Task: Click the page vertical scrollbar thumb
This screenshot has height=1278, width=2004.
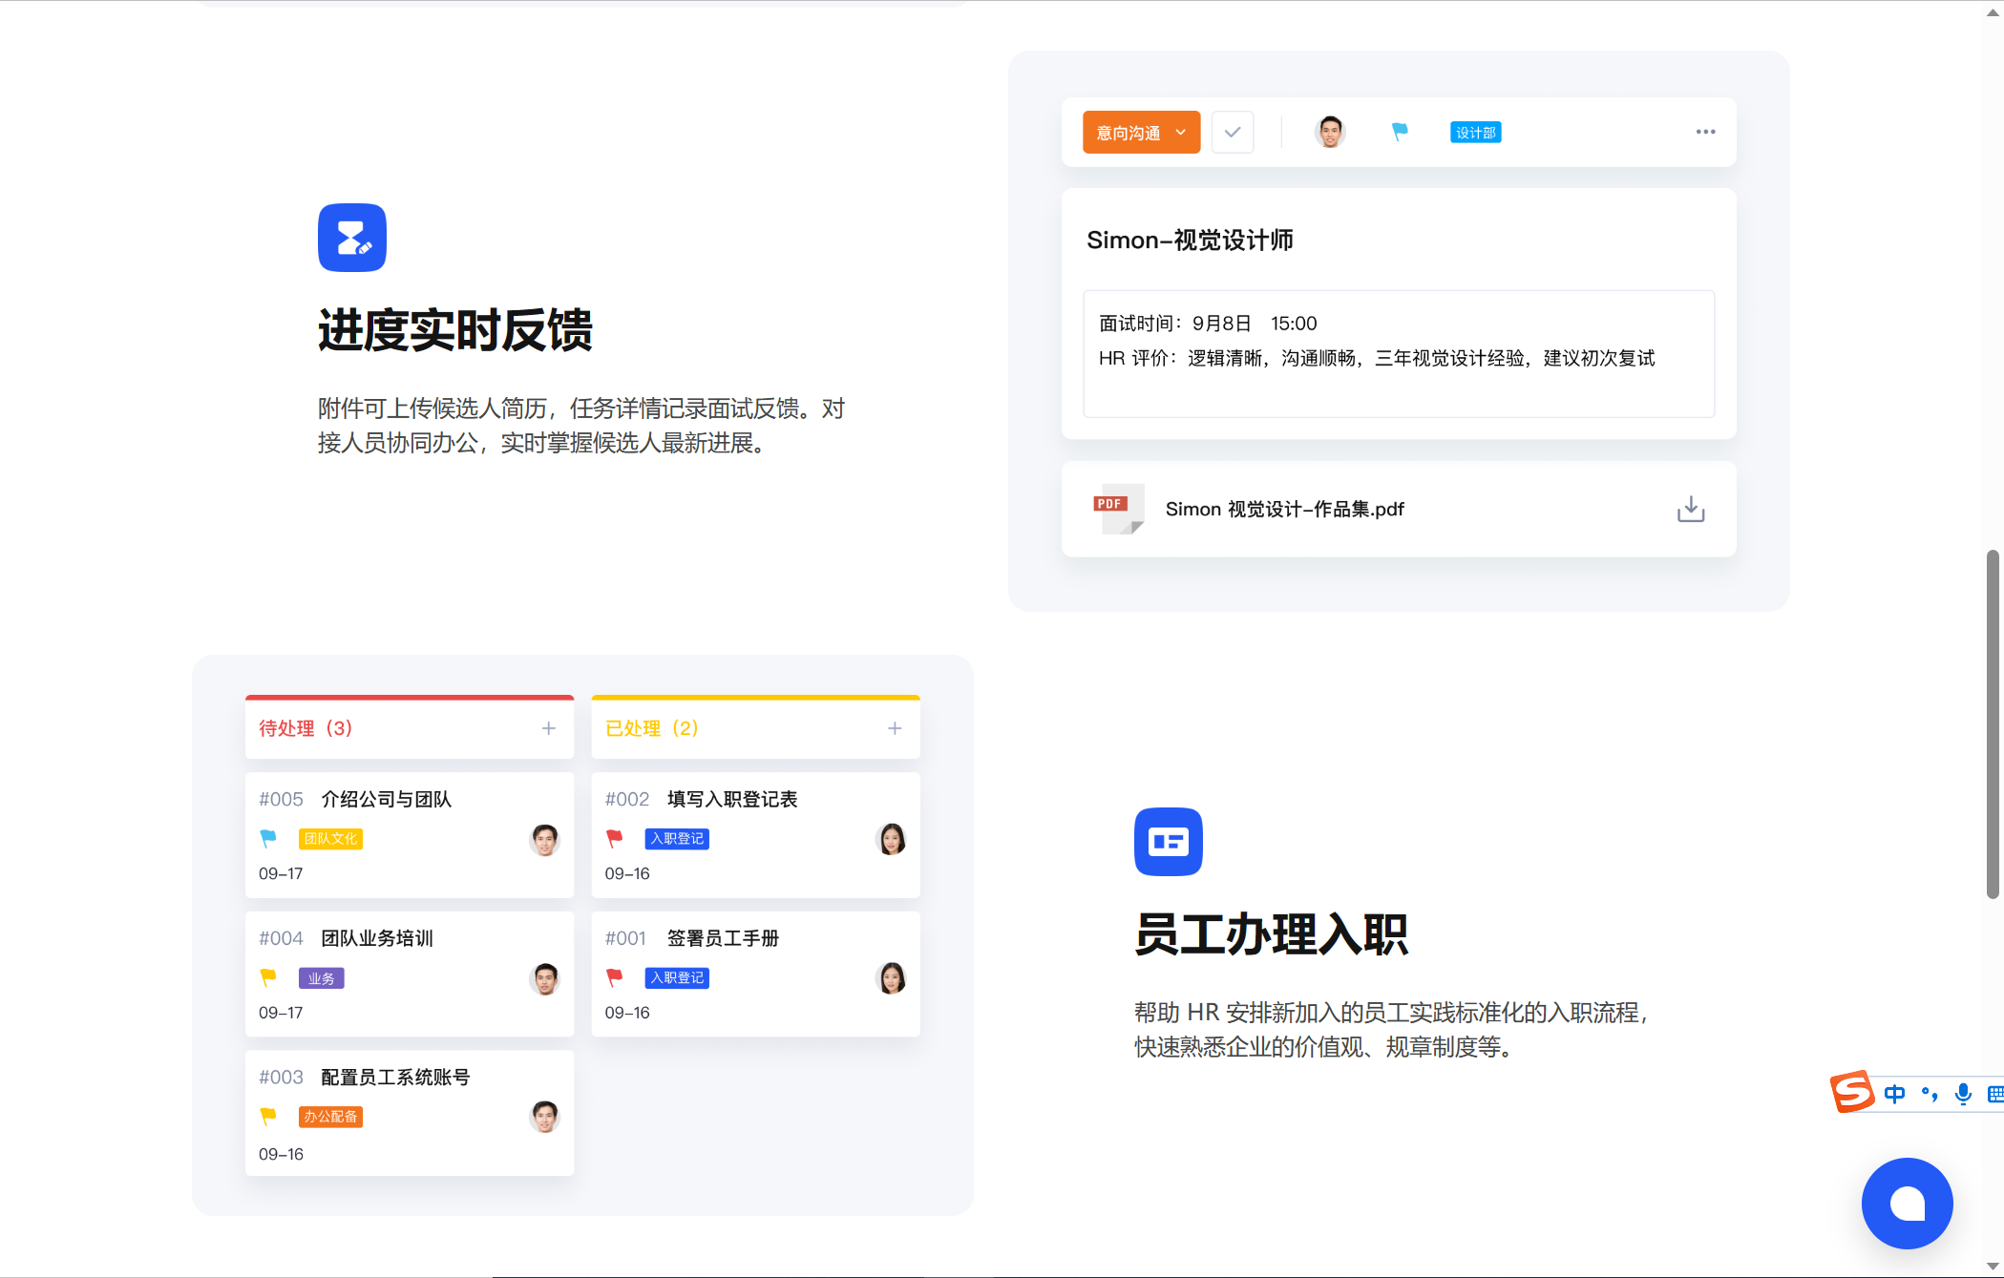Action: coord(1993,725)
